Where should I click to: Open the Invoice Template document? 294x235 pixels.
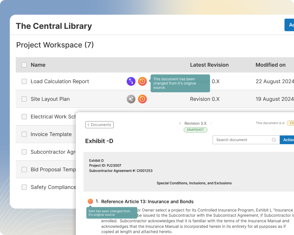click(x=51, y=134)
